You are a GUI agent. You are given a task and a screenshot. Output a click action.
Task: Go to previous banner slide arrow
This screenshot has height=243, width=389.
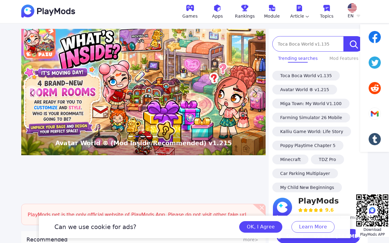(x=32, y=93)
